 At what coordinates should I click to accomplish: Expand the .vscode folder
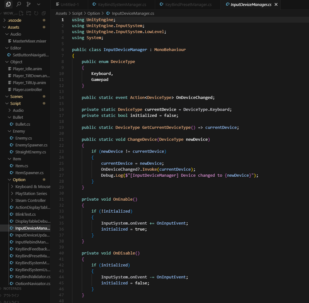click(x=14, y=20)
